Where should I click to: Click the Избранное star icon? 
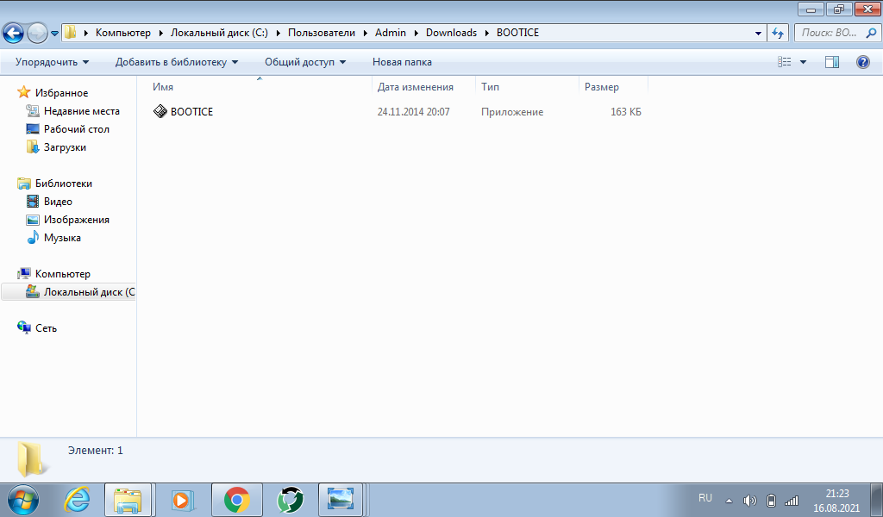tap(23, 92)
